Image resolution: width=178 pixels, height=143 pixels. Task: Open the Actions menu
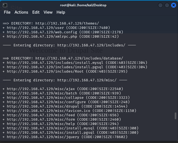(21, 12)
